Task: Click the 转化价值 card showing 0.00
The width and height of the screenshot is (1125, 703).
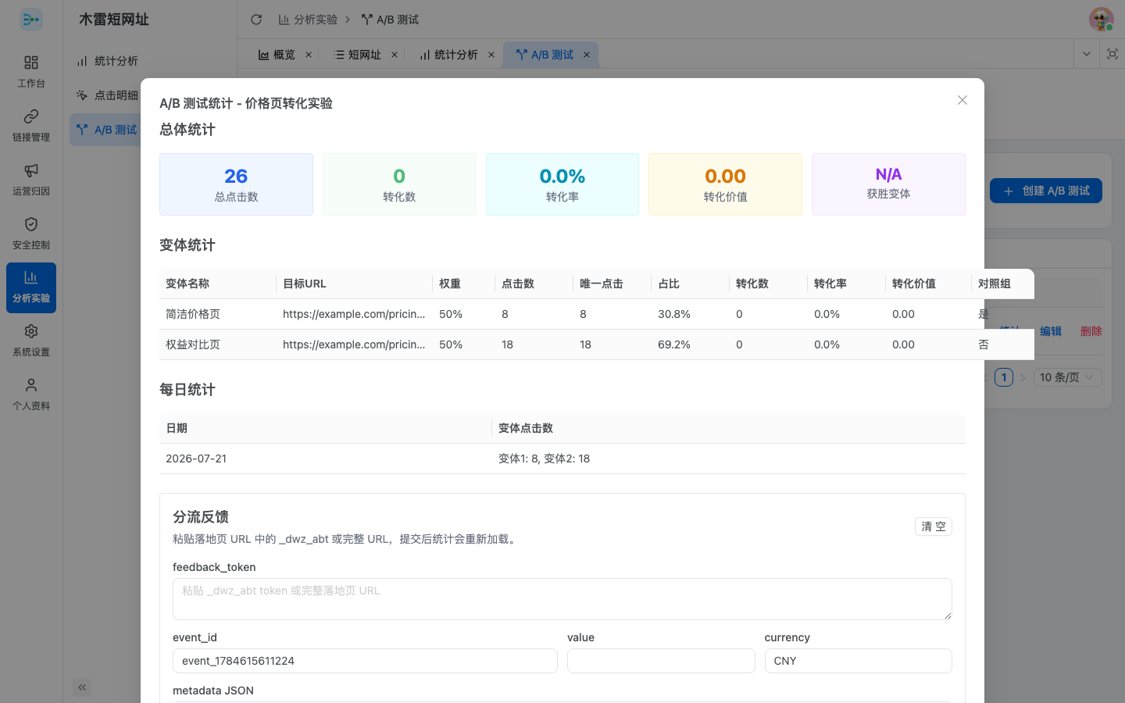Action: click(725, 184)
